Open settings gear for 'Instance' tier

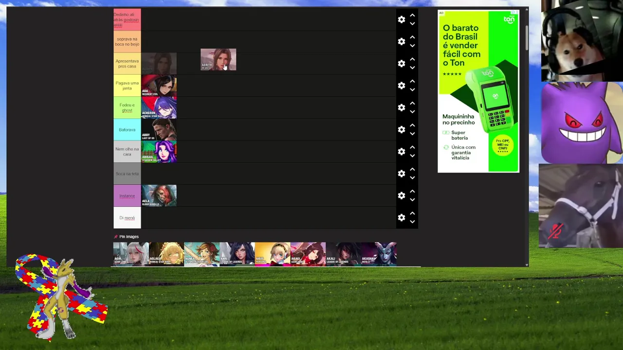[402, 195]
